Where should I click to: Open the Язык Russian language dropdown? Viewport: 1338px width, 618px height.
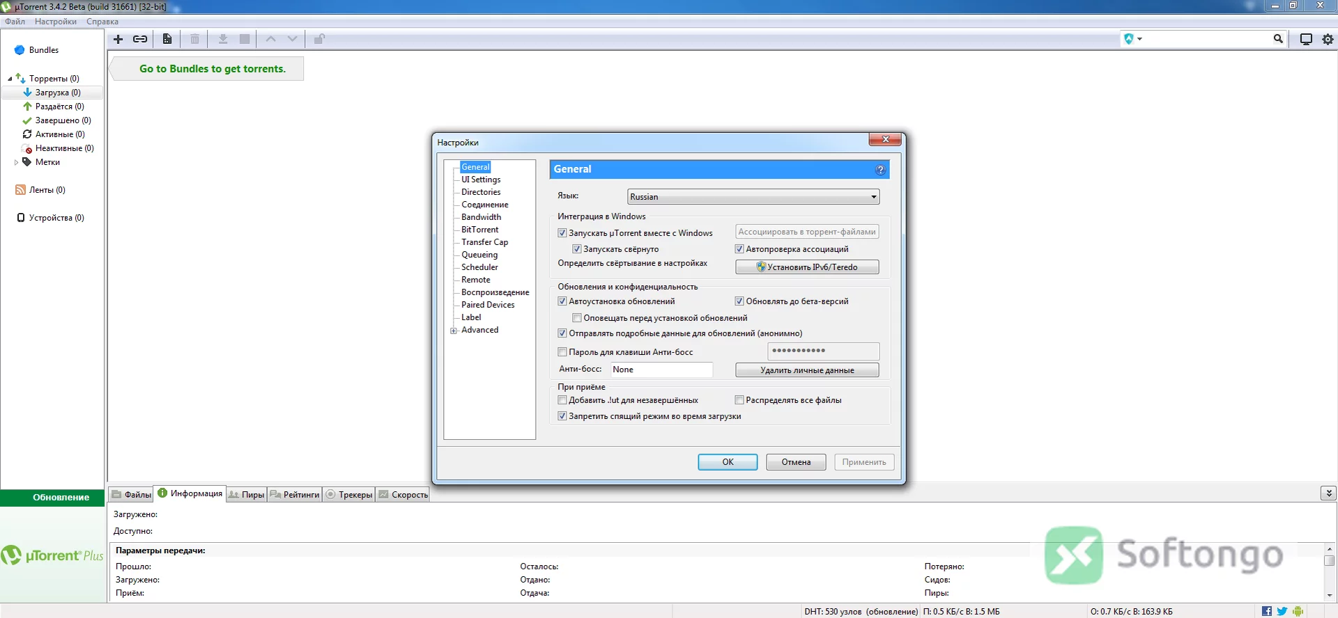click(753, 197)
